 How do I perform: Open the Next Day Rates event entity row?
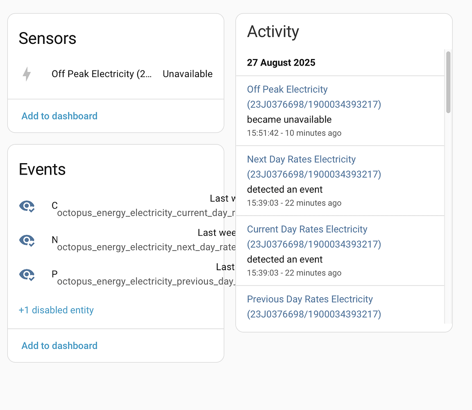(x=123, y=241)
